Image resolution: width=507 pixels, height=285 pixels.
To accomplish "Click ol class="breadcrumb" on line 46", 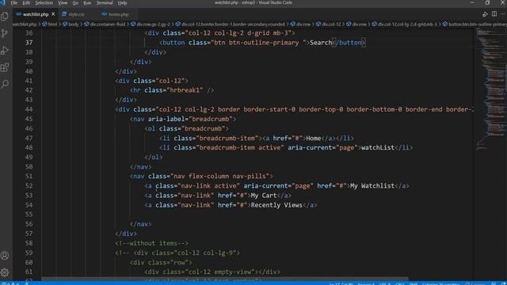I will (x=187, y=128).
